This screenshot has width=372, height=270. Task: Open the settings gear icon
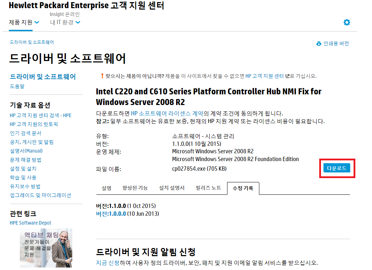[x=346, y=22]
